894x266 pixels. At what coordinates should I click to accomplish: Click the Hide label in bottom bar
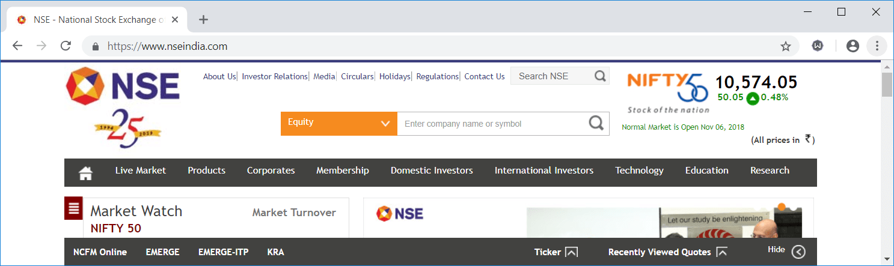coord(776,249)
